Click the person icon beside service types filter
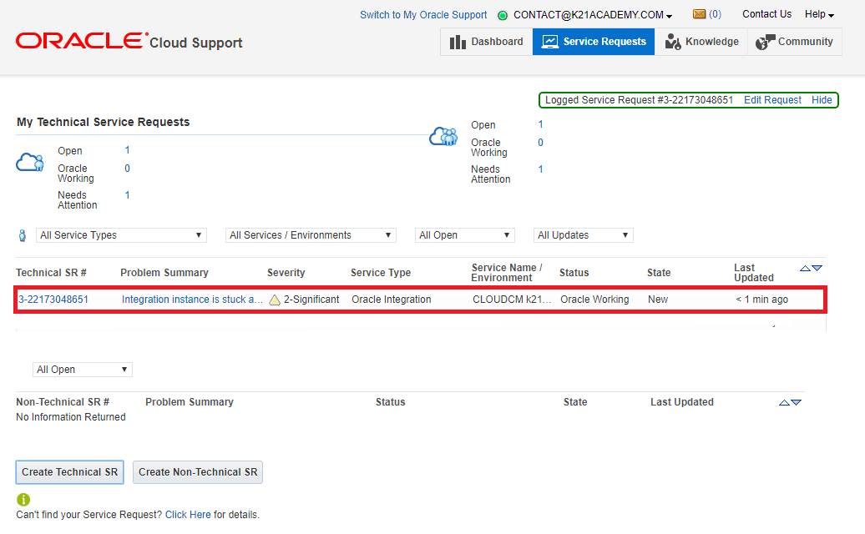865x534 pixels. [x=23, y=236]
